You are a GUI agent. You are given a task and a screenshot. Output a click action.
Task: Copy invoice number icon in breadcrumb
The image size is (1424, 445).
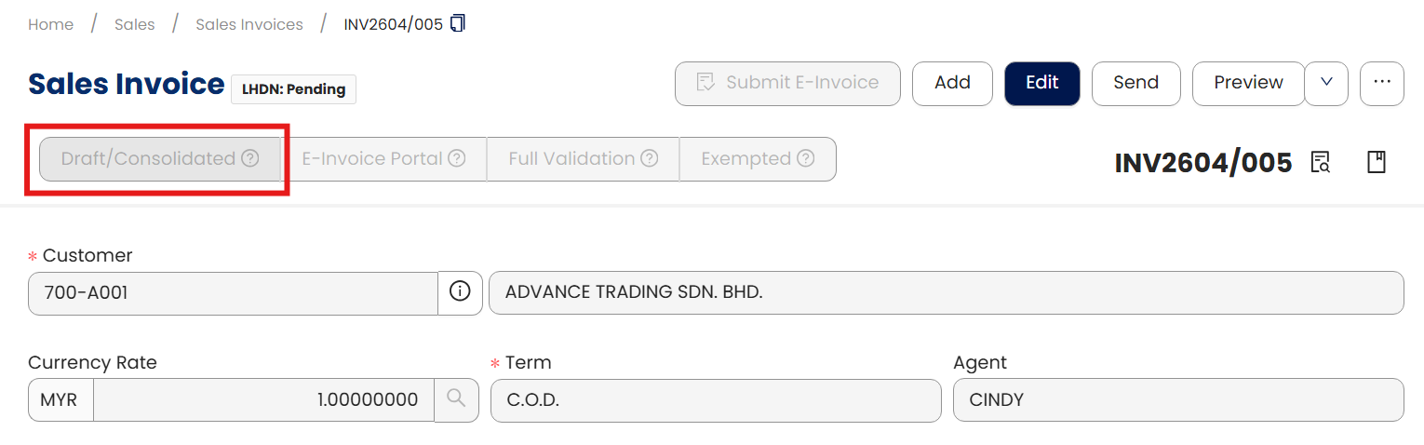[x=457, y=23]
